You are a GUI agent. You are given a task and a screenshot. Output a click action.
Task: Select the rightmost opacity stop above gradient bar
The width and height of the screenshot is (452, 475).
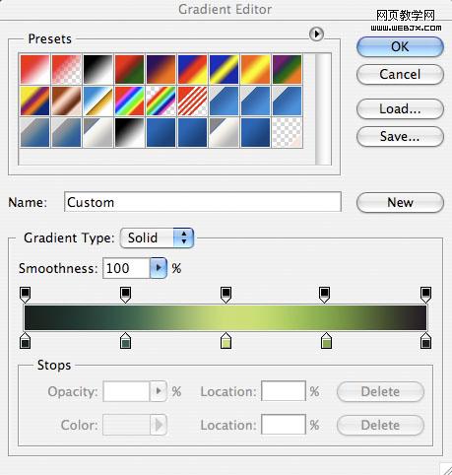(x=425, y=295)
